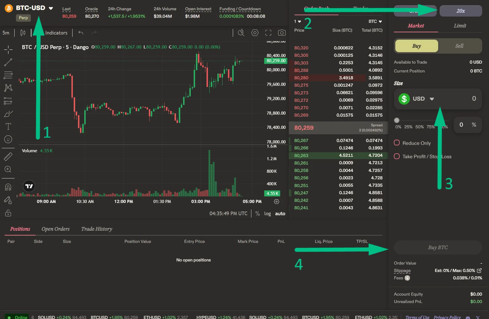This screenshot has height=319, width=489.
Task: Take a chart snapshot with camera icon
Action: point(282,33)
